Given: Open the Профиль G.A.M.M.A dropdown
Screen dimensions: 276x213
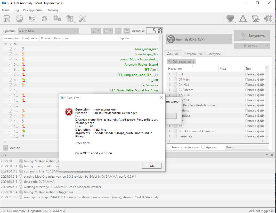Looking at the screenshot, I should click(x=48, y=31).
